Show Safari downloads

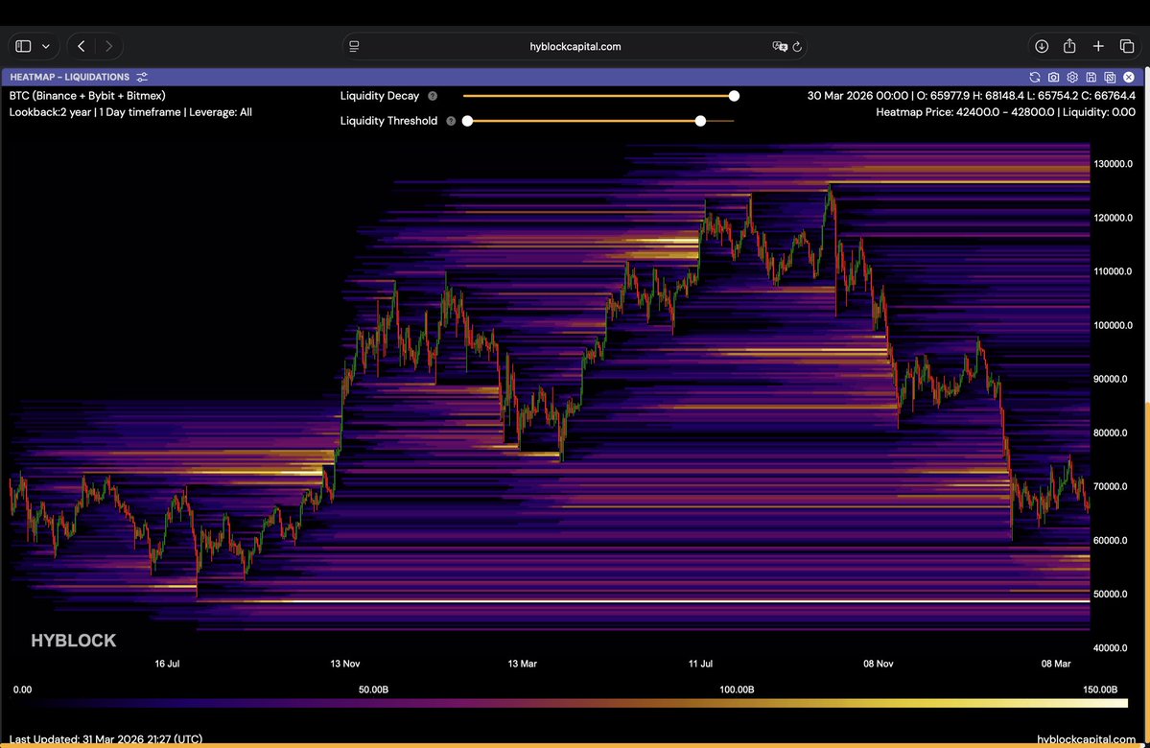[x=1042, y=46]
